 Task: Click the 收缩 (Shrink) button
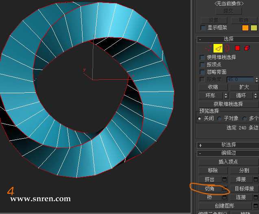pyautogui.click(x=213, y=87)
